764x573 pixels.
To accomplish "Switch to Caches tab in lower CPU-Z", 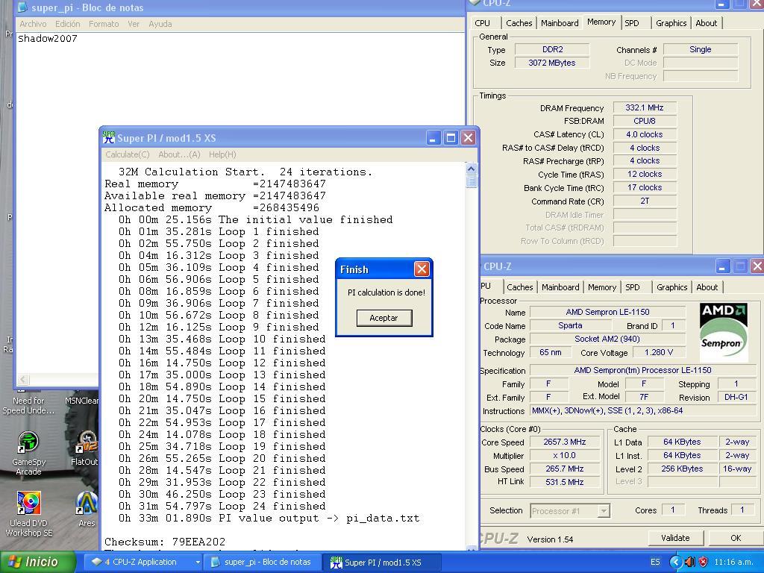I will click(x=520, y=287).
